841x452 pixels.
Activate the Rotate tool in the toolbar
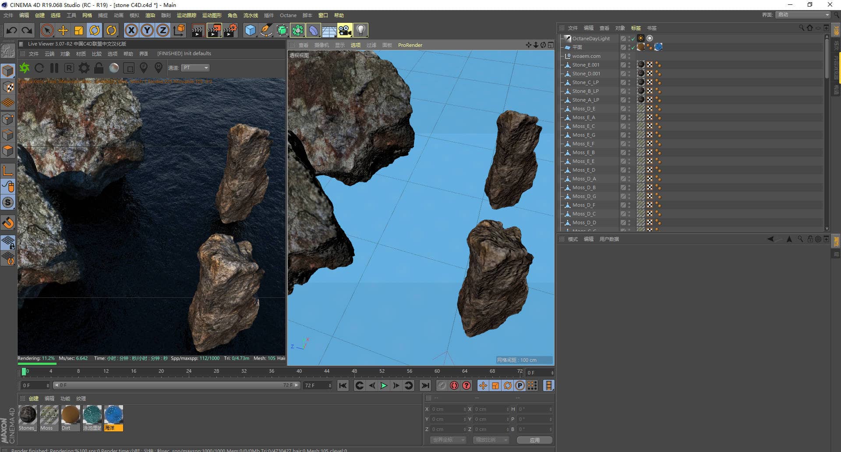[95, 30]
